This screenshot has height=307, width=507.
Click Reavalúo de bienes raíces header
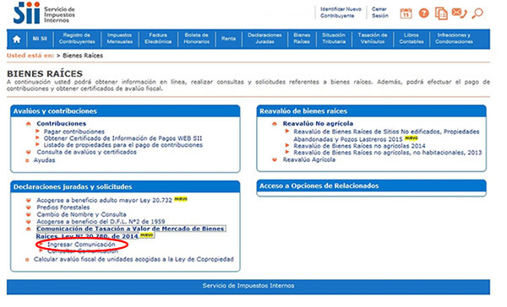(x=371, y=111)
